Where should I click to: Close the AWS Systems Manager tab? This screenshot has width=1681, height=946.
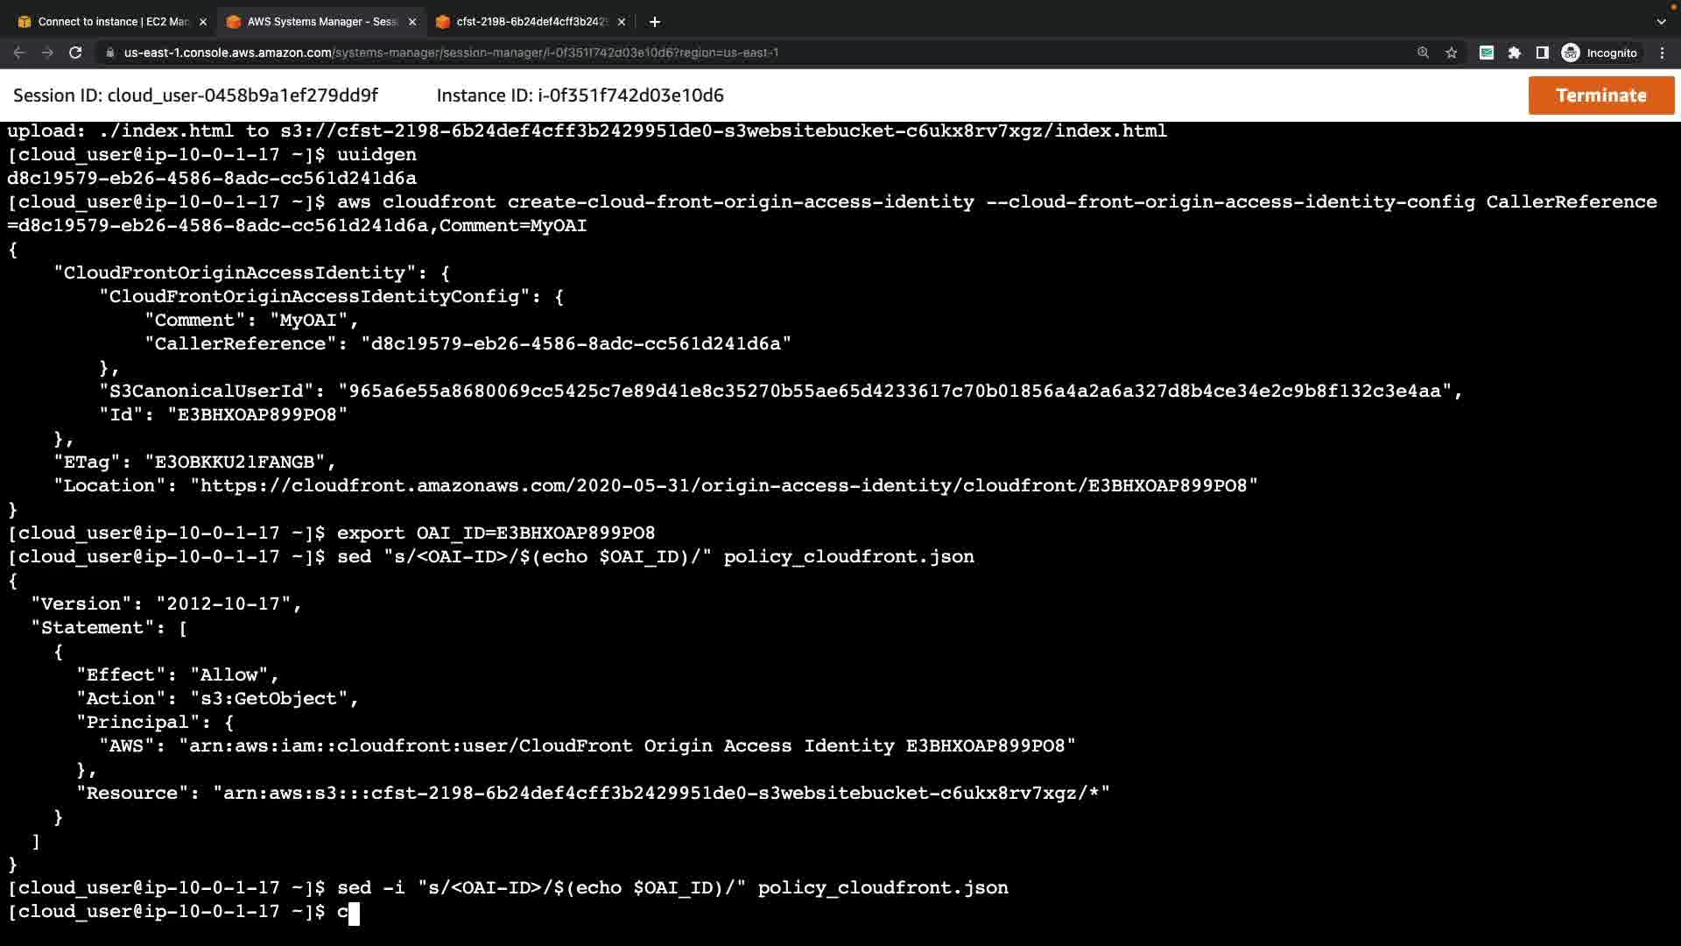tap(412, 22)
